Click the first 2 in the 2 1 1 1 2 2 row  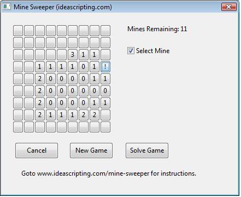40,115
